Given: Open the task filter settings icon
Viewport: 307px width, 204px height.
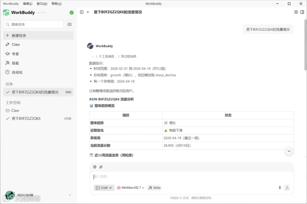Looking at the screenshot, I should pos(70,24).
